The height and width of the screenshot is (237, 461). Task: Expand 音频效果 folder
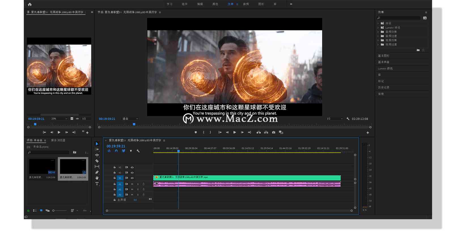coord(378,32)
